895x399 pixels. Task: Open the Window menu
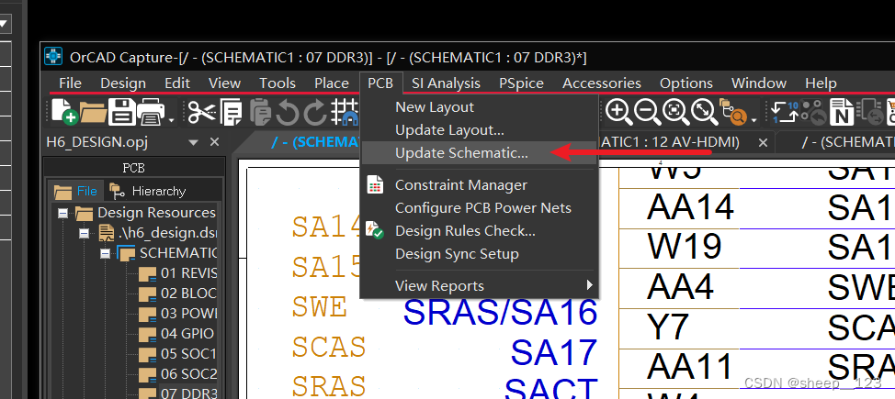point(759,83)
